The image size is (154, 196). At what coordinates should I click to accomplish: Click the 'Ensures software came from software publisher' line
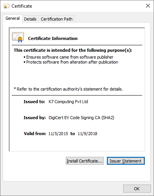[68, 57]
